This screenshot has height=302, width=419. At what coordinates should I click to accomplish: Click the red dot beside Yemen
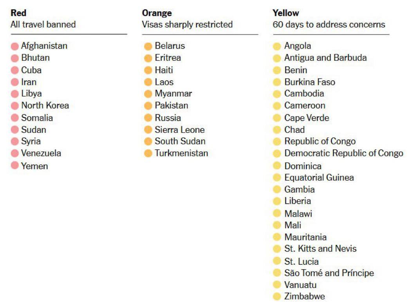[15, 165]
